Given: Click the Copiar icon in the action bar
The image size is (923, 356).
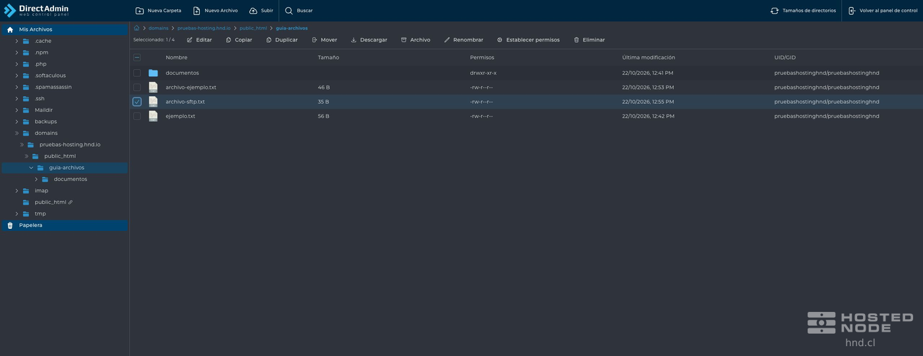Looking at the screenshot, I should click(229, 40).
